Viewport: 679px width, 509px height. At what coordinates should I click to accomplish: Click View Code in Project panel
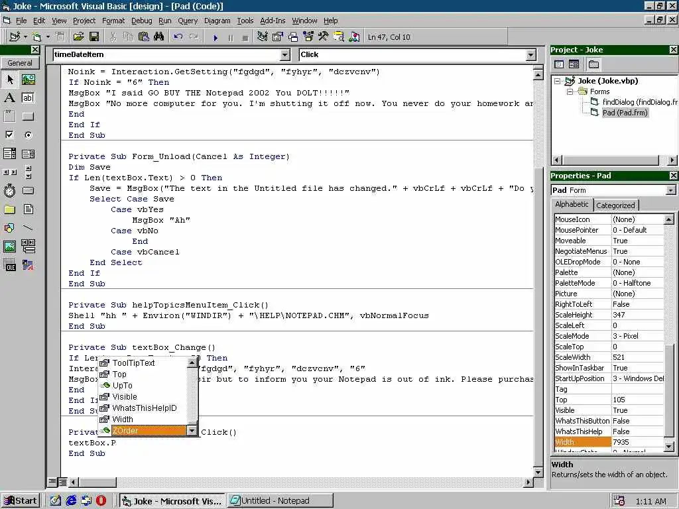[x=559, y=64]
